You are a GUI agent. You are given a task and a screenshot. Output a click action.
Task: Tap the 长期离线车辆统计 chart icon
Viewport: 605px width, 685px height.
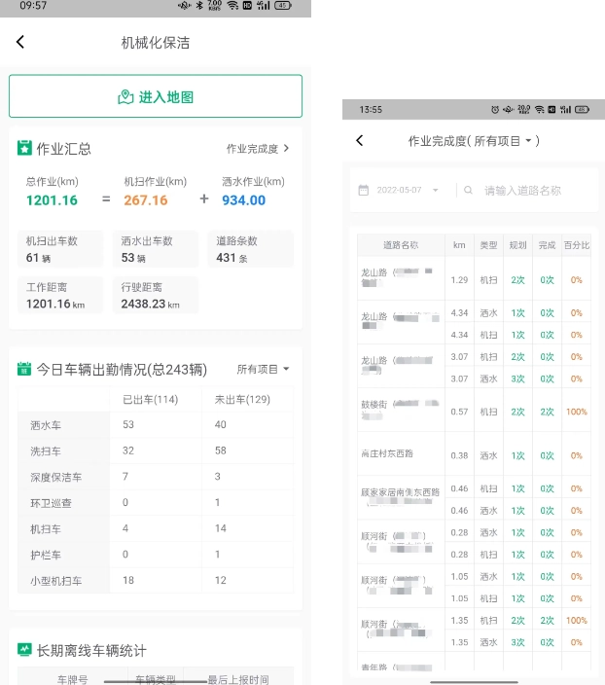25,649
